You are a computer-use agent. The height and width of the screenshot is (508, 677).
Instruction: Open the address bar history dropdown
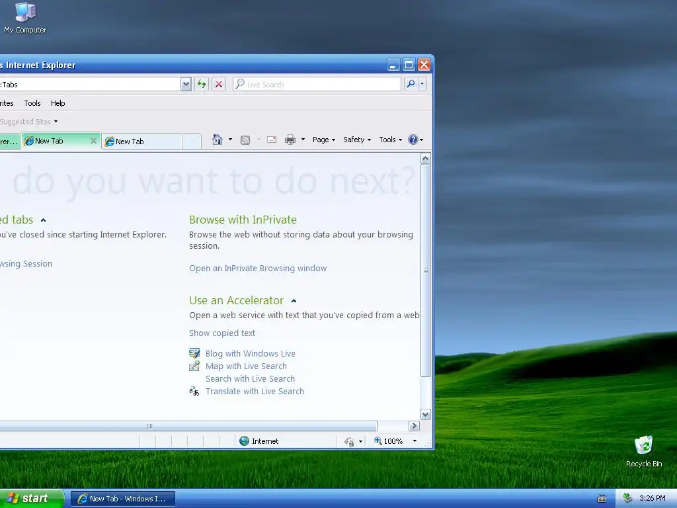[x=186, y=84]
